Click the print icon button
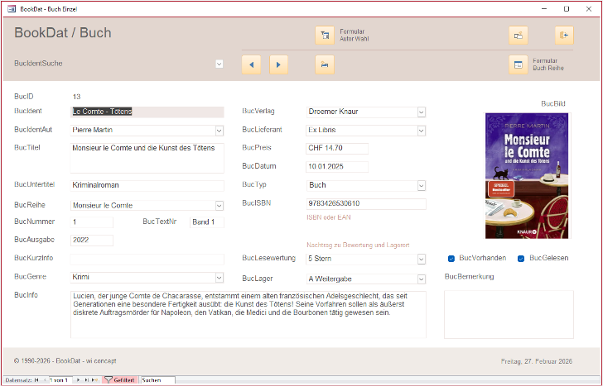The height and width of the screenshot is (386, 603). point(324,64)
